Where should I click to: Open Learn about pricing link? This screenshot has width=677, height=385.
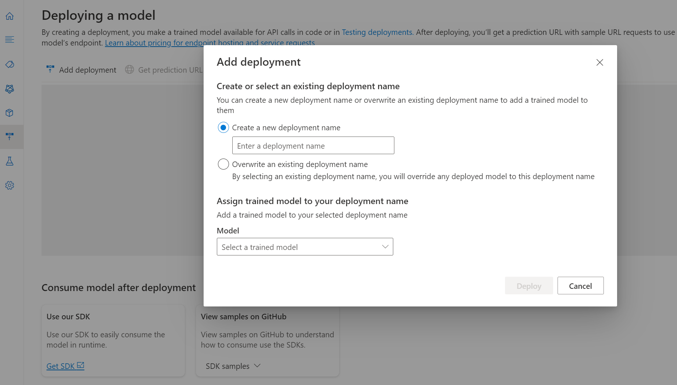tap(210, 43)
